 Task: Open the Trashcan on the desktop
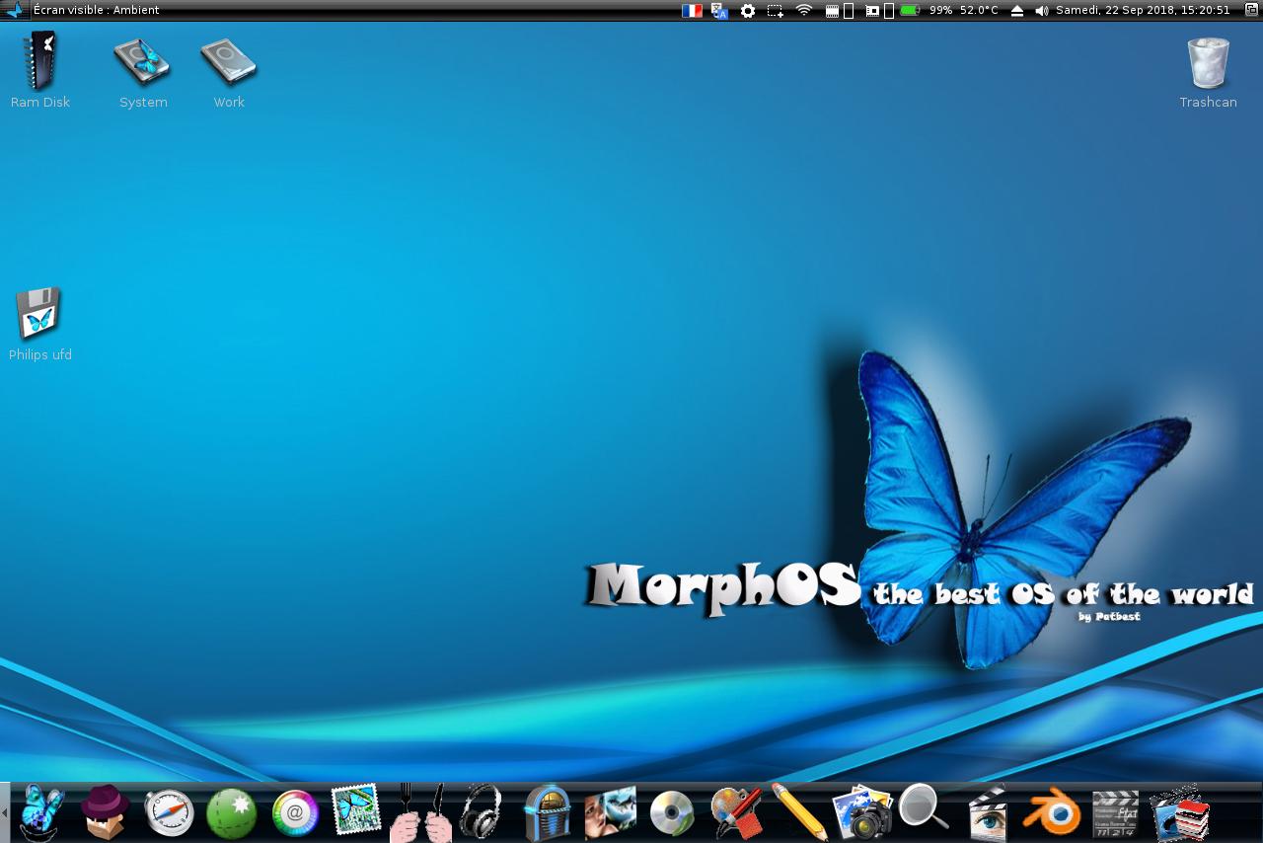(1208, 64)
